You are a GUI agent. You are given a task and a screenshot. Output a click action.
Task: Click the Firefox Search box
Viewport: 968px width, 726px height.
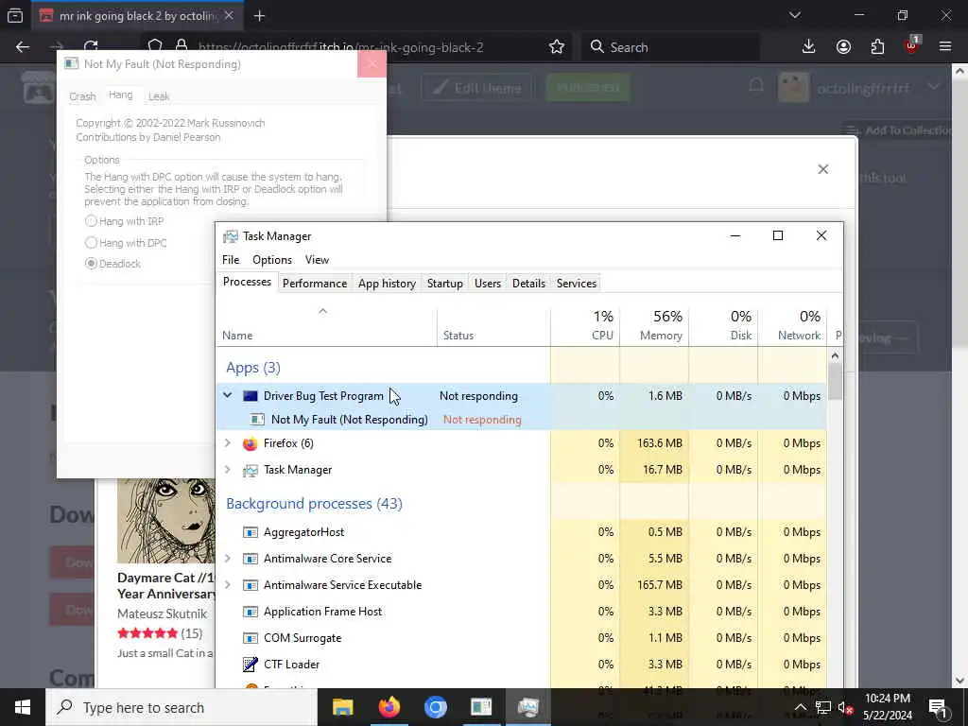pos(670,47)
